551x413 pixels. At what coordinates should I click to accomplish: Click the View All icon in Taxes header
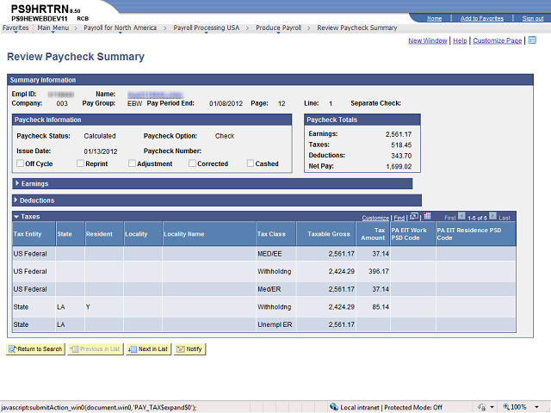(x=414, y=216)
